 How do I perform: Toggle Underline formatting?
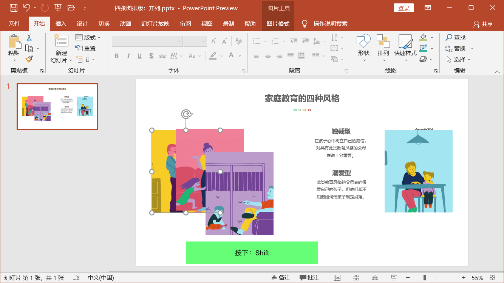click(139, 56)
